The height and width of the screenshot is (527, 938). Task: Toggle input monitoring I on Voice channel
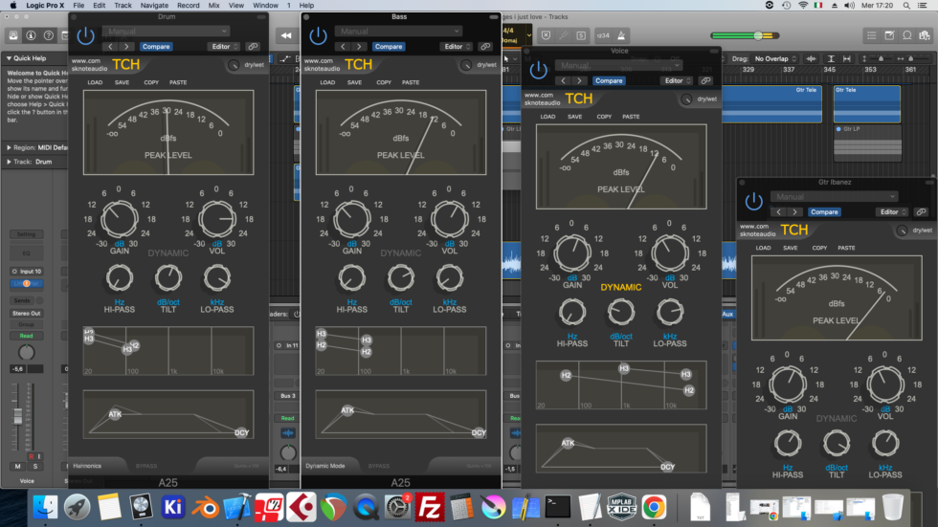(x=39, y=456)
